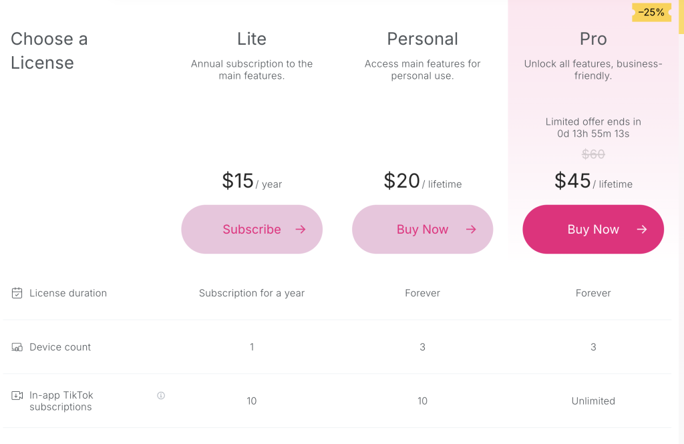Click Buy Now for the Pro plan
Image resolution: width=684 pixels, height=444 pixels.
click(x=593, y=229)
